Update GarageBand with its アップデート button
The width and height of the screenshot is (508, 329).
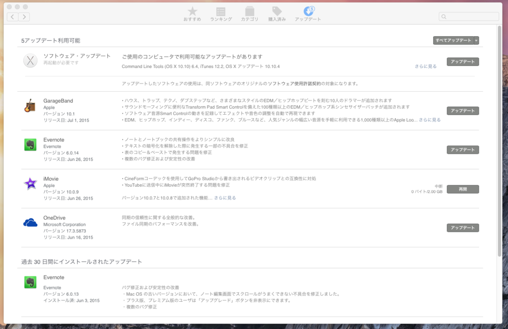pos(463,111)
